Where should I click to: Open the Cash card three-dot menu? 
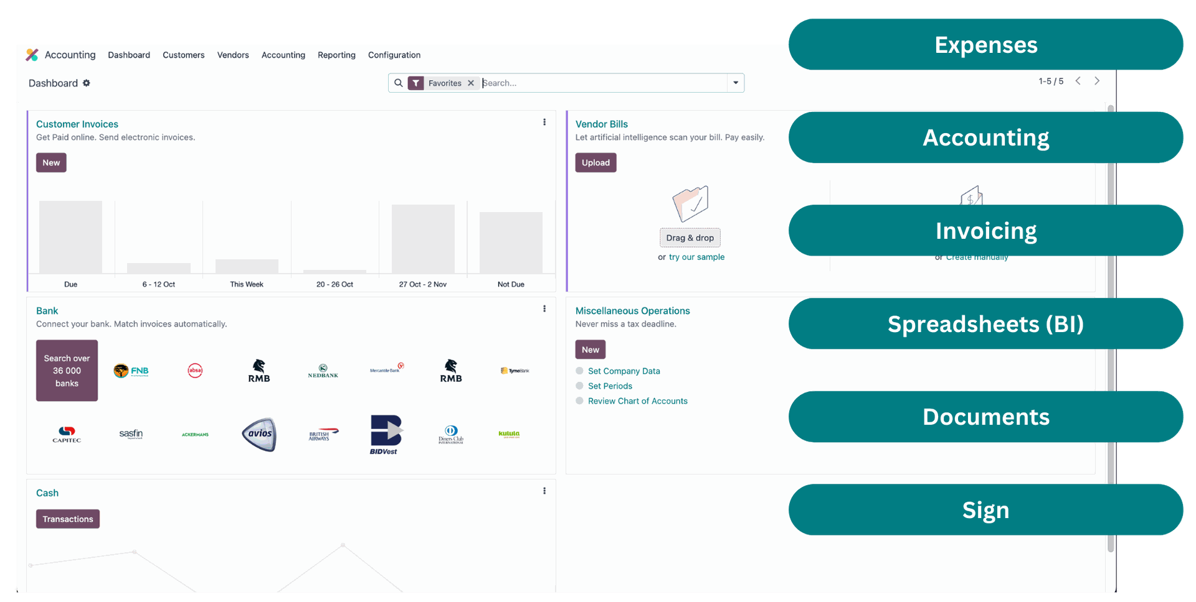544,491
